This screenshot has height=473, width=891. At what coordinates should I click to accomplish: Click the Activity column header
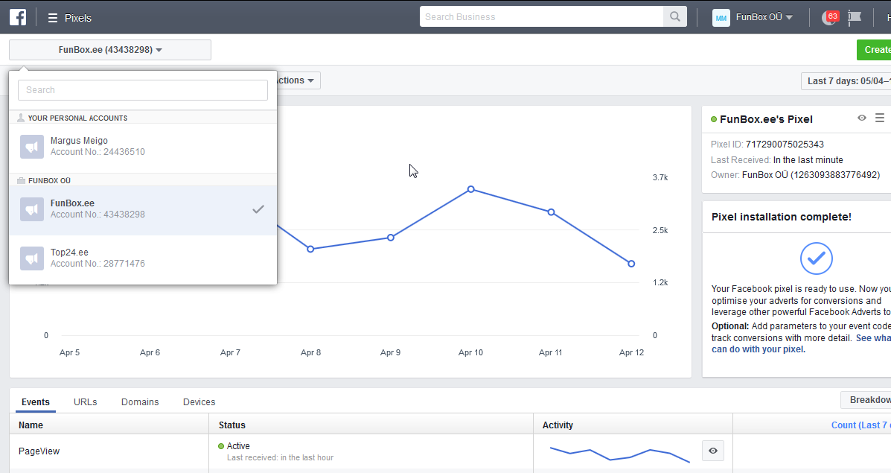[x=558, y=425]
